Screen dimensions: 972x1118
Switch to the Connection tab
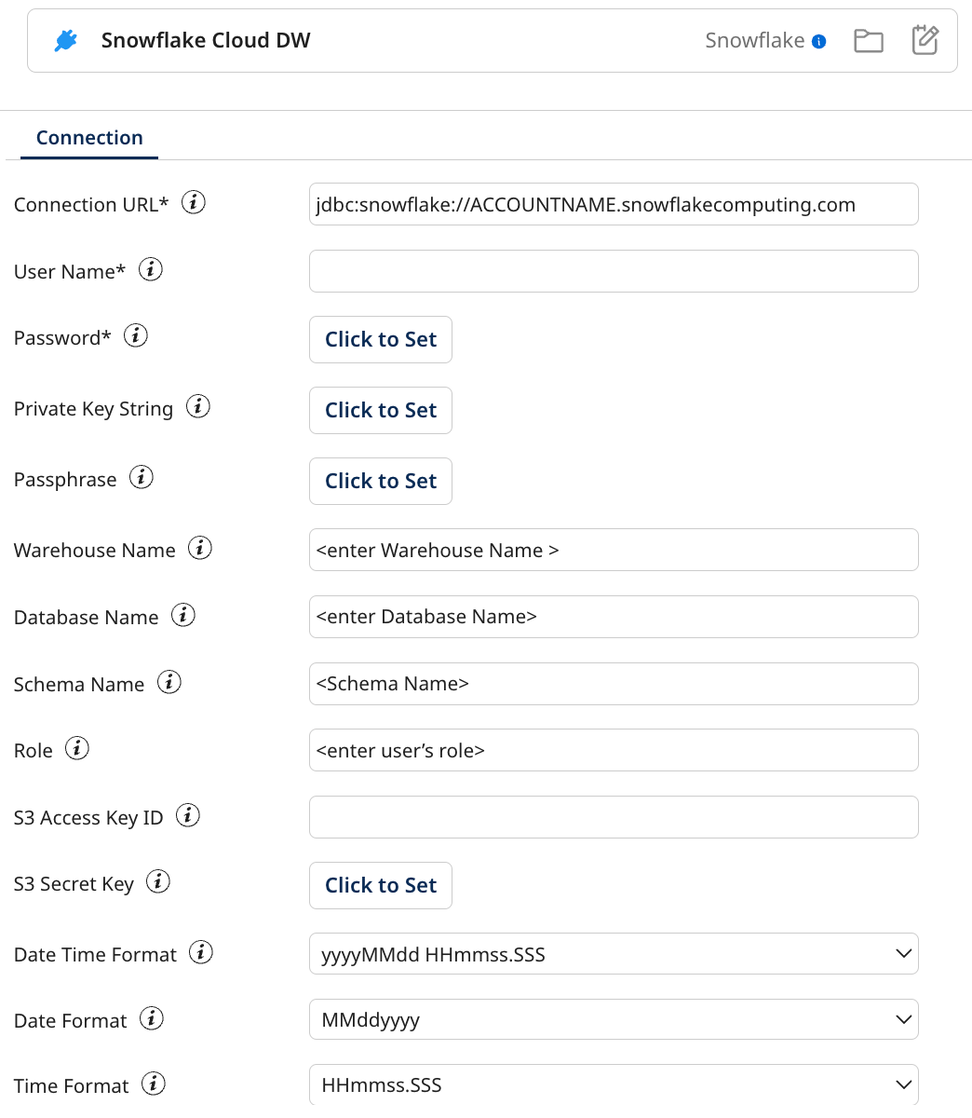(88, 137)
